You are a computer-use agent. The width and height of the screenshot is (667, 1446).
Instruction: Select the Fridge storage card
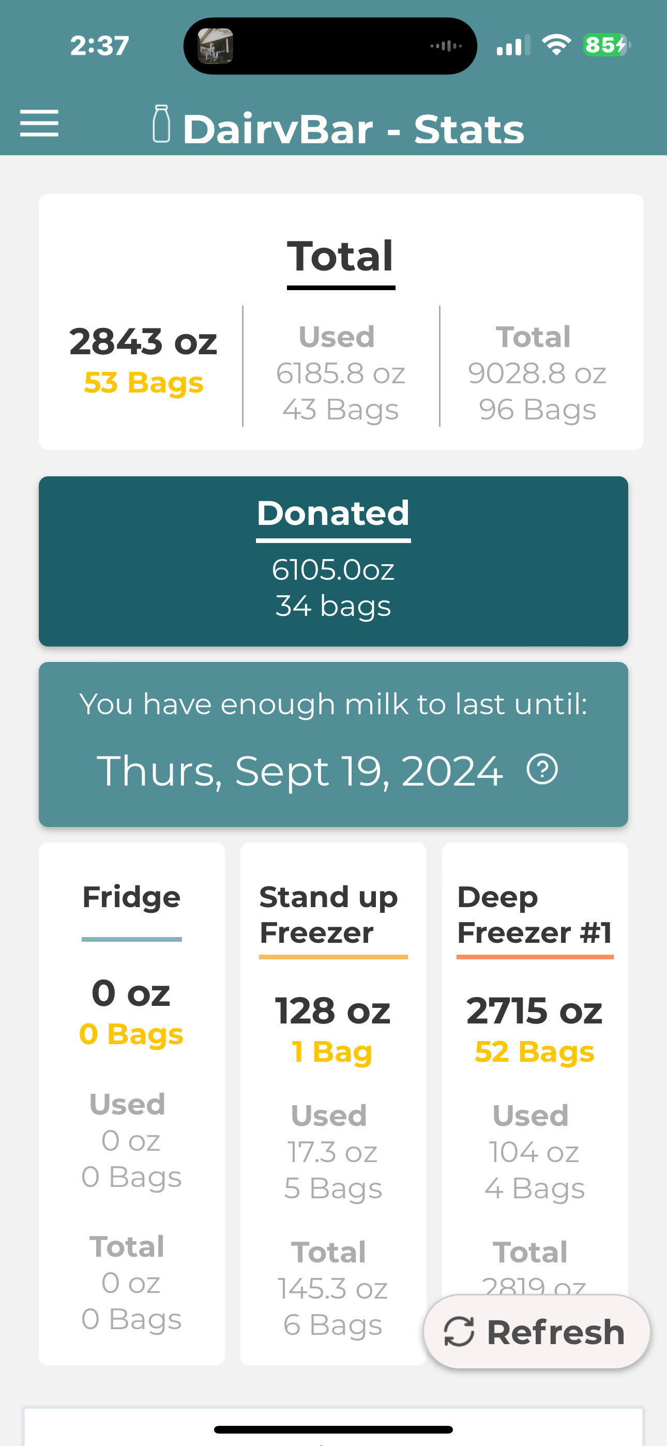131,1103
